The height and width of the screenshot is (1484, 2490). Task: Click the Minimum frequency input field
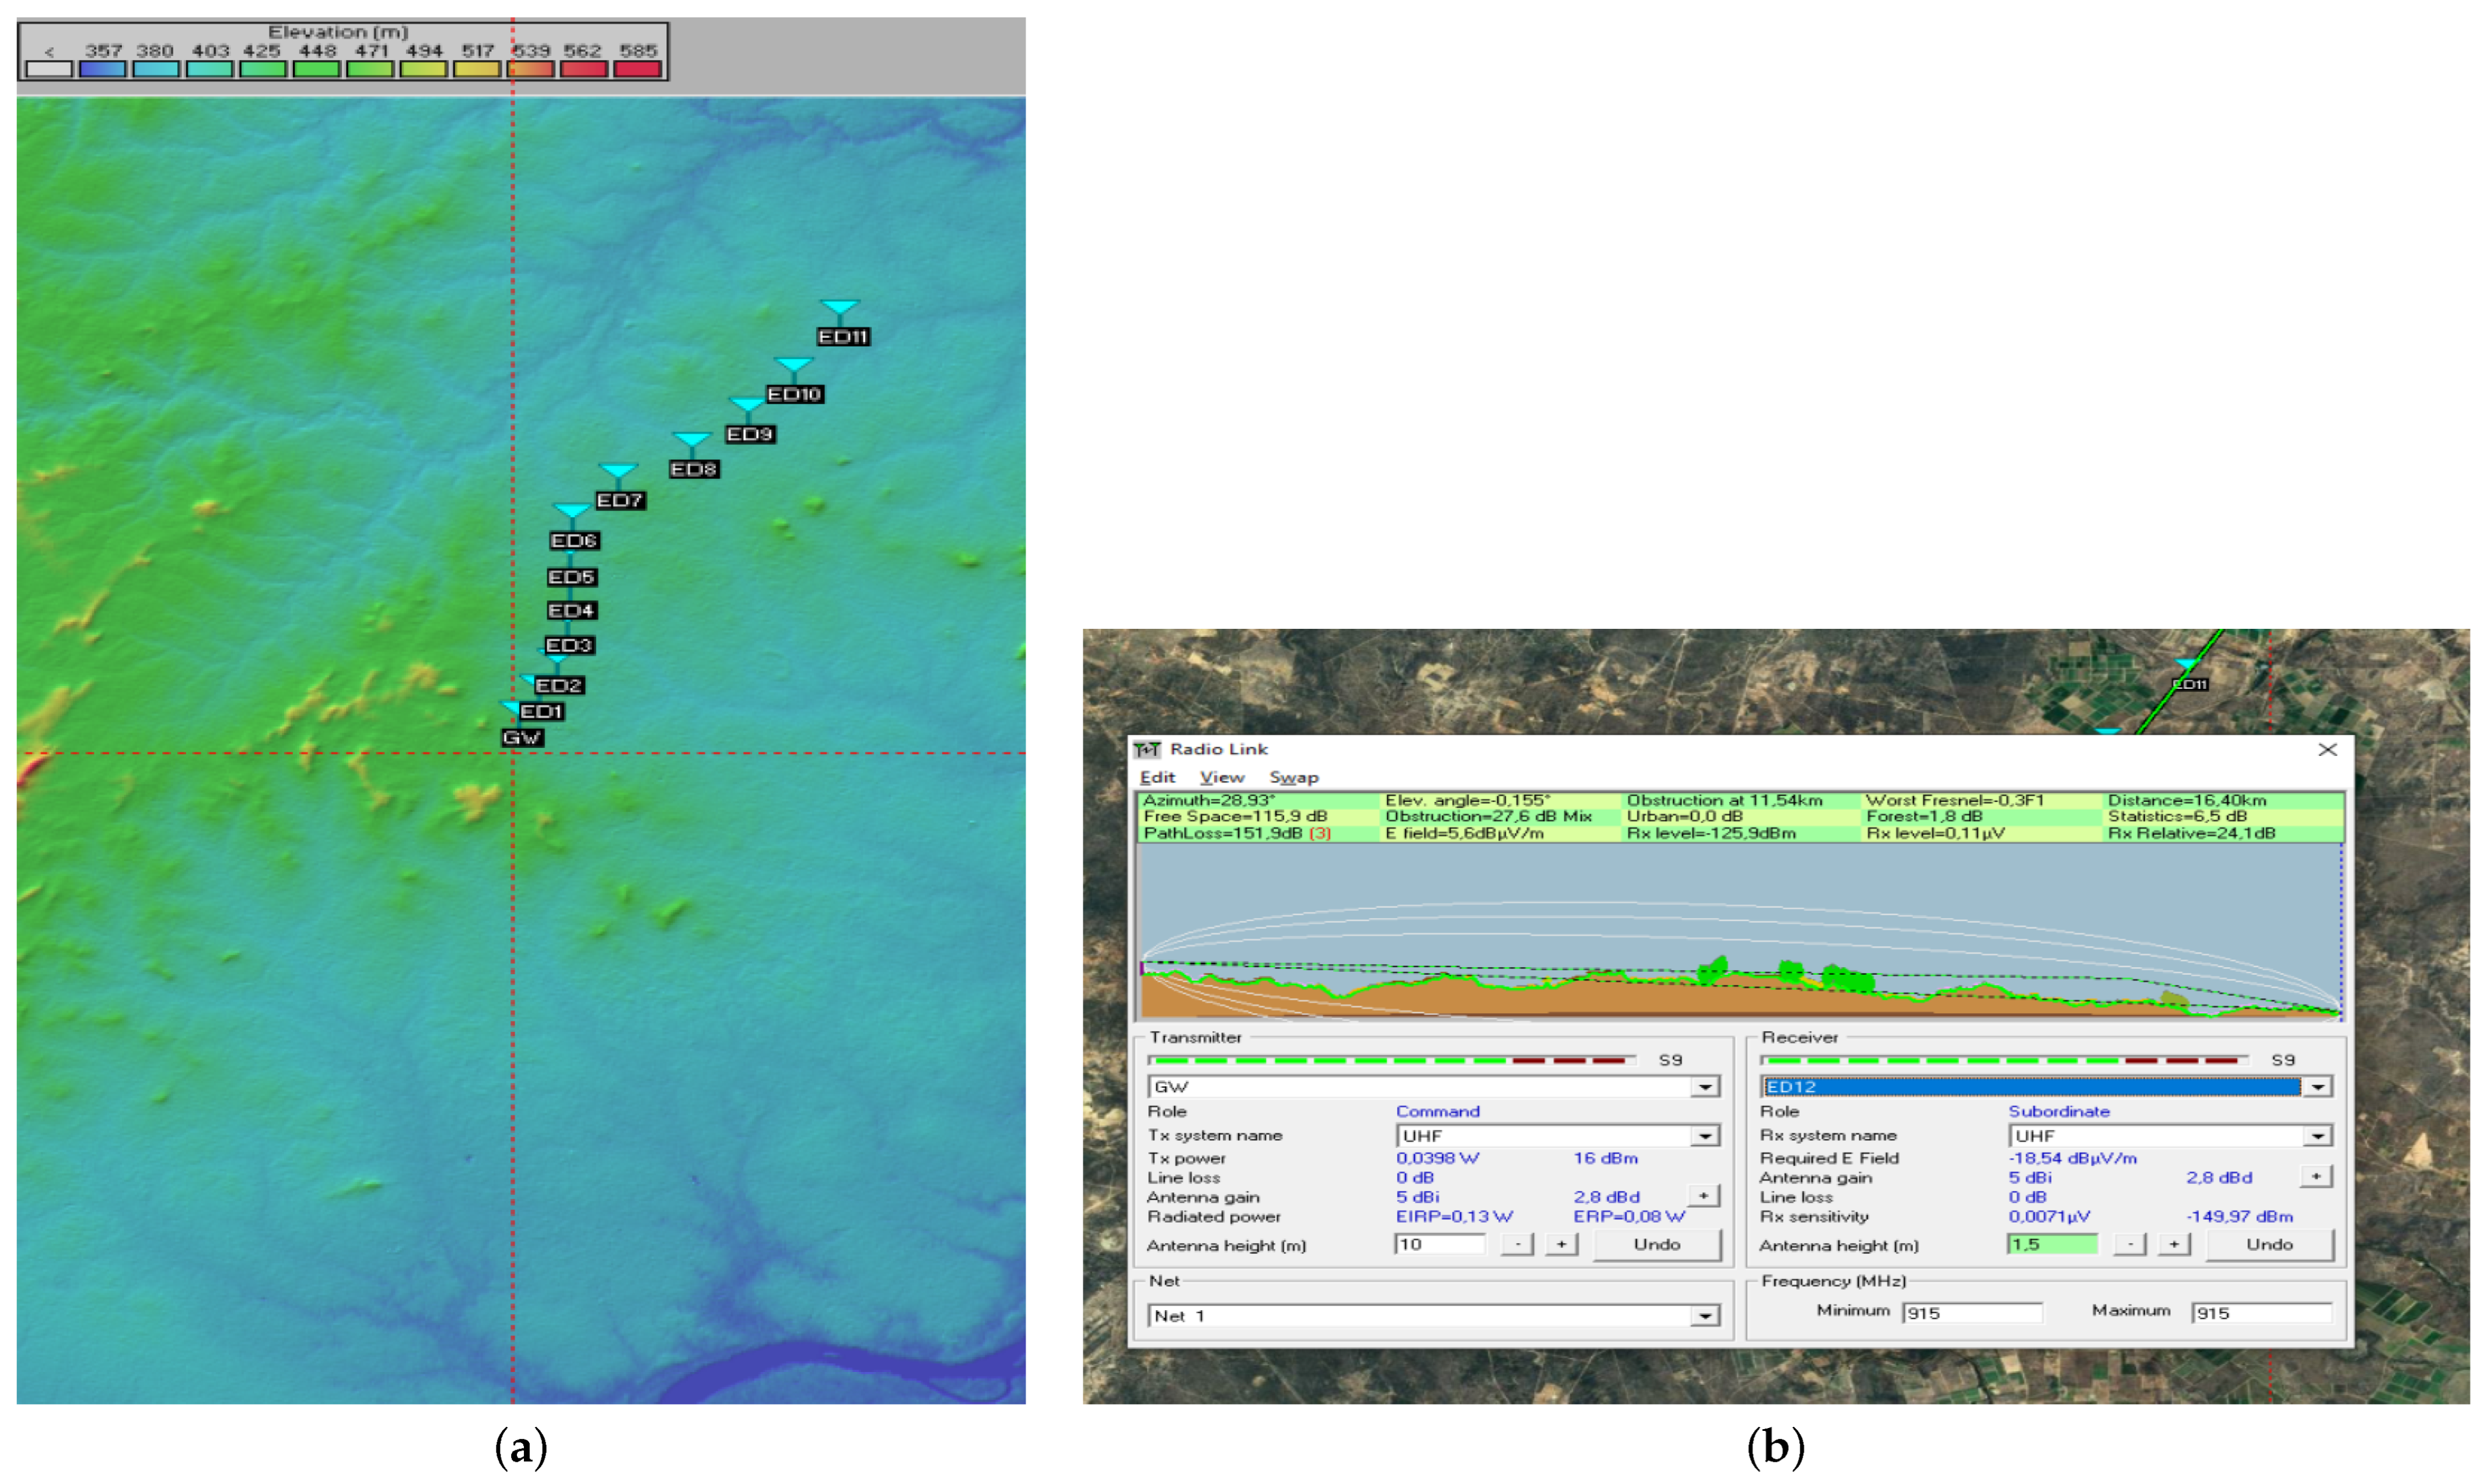point(1971,1313)
